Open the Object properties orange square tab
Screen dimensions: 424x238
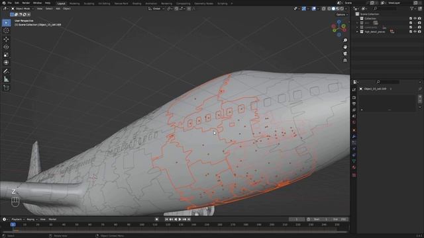[354, 130]
